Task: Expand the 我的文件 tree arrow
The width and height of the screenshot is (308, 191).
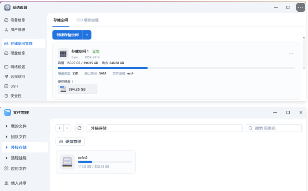Action: 6,126
